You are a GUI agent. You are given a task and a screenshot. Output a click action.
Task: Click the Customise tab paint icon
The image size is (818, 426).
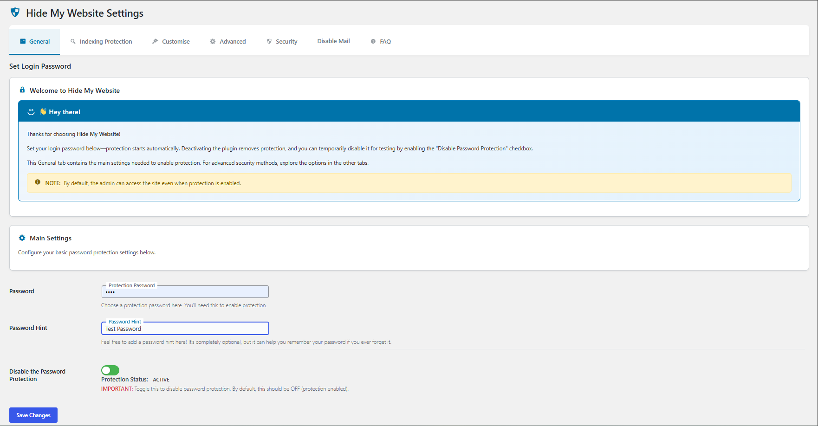tap(155, 41)
